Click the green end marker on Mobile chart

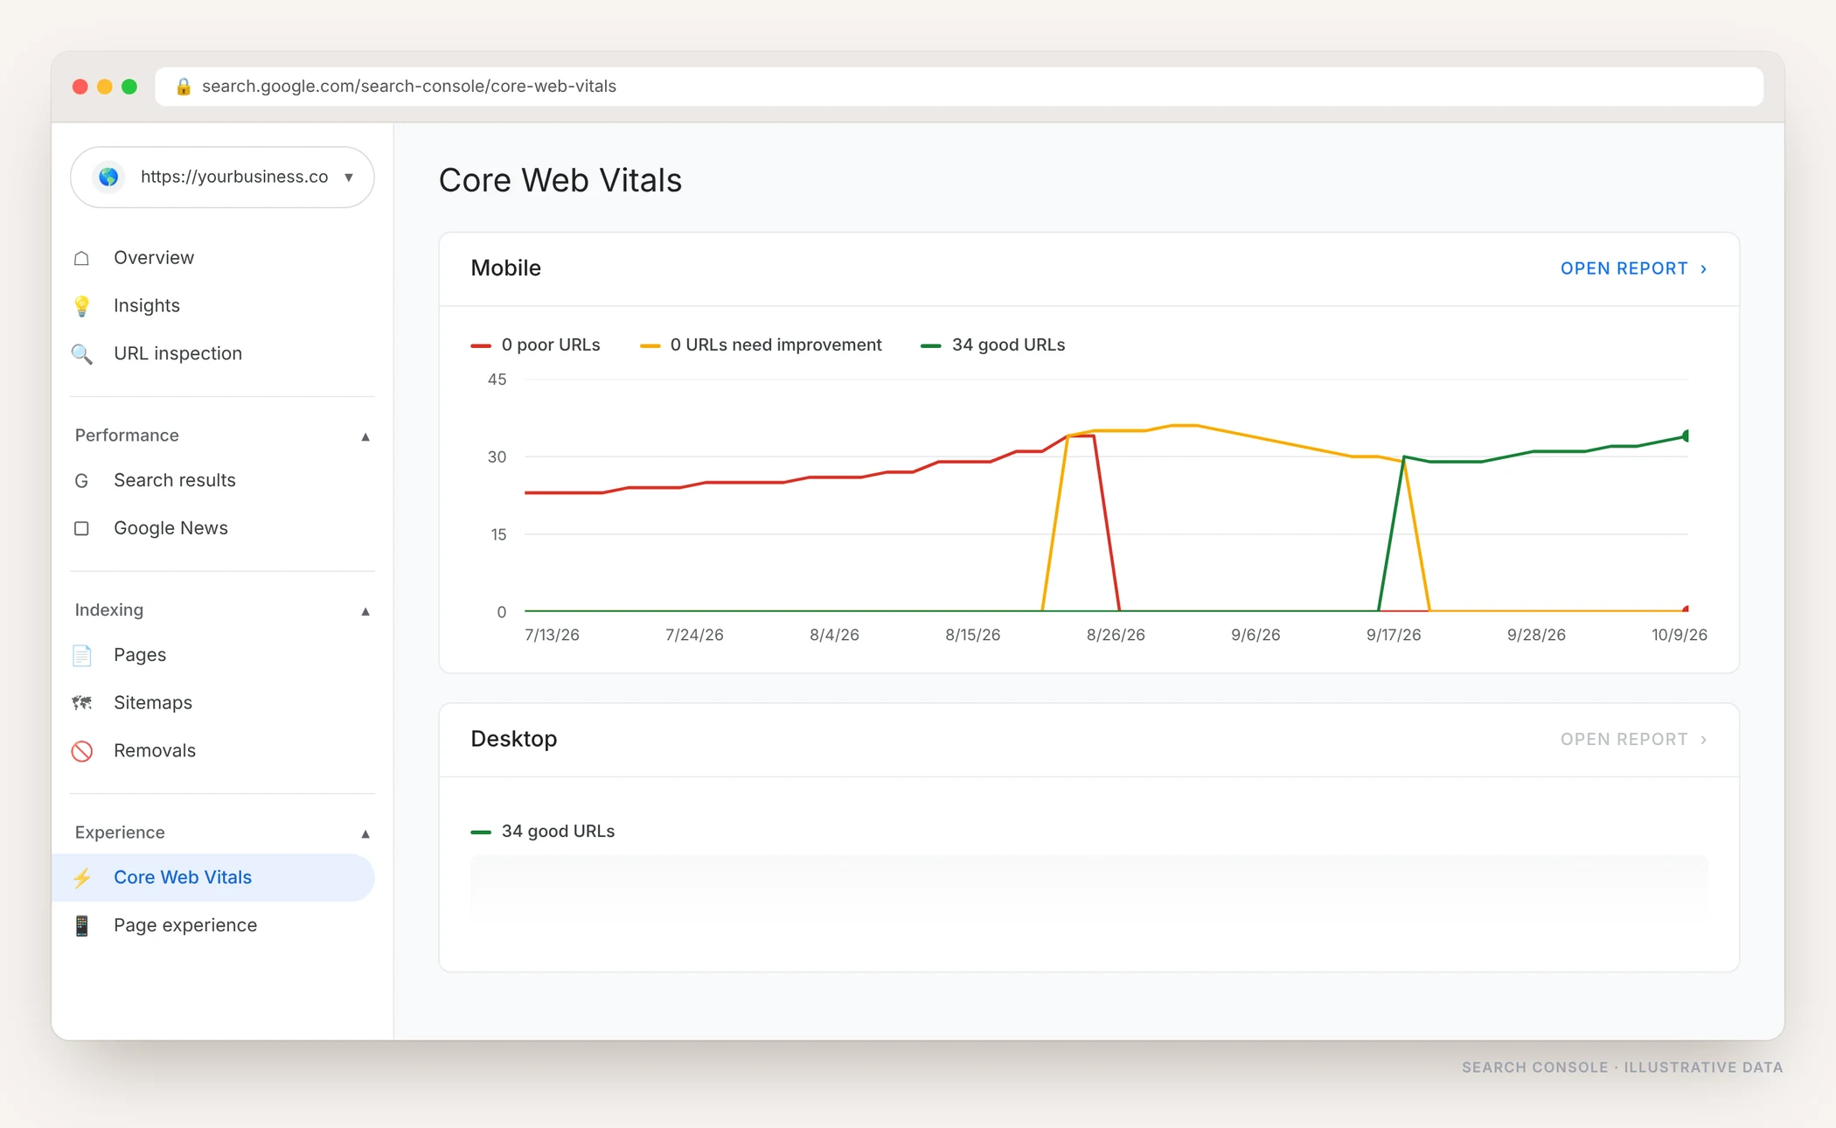(x=1686, y=435)
